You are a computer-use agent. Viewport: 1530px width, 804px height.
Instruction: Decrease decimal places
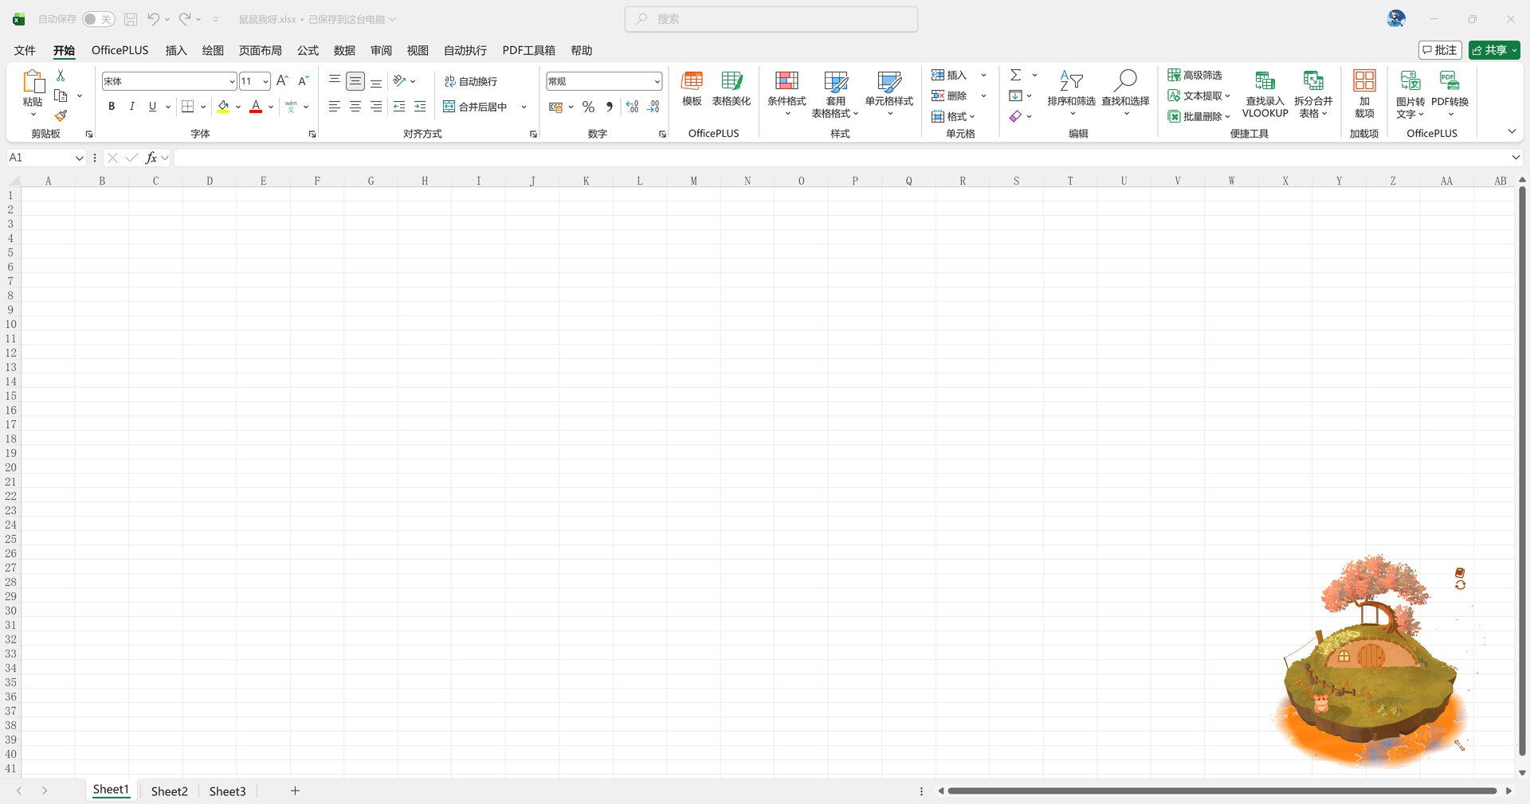[653, 107]
